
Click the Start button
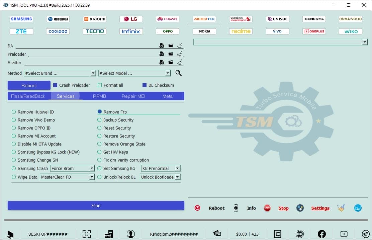tap(96, 206)
